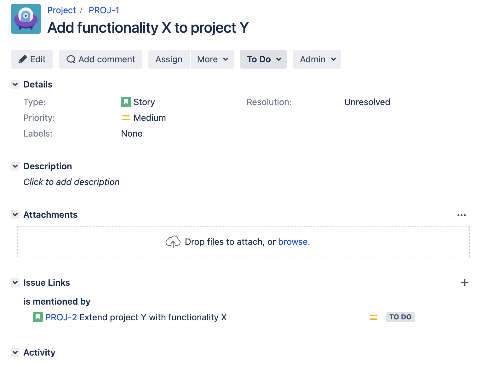Screen dimensions: 482x365
Task: Click the PROJ-2 story bookmark icon
Action: (37, 317)
